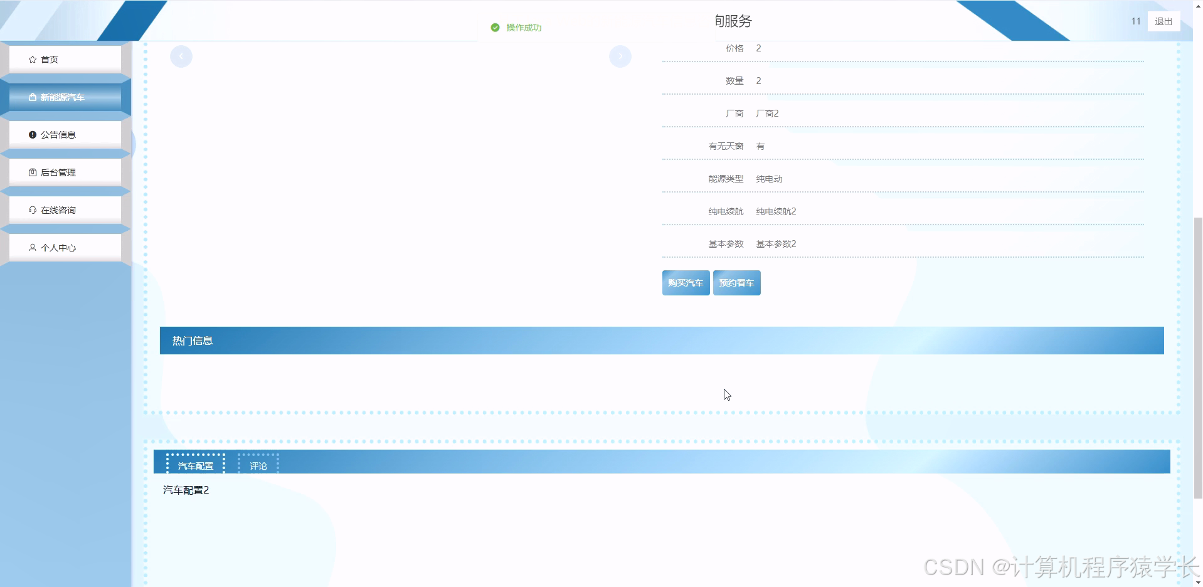Open the 后台管理 sidebar menu item
1203x587 pixels.
[65, 172]
